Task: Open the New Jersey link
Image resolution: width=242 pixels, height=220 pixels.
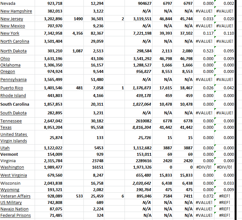Action: click(x=12, y=19)
